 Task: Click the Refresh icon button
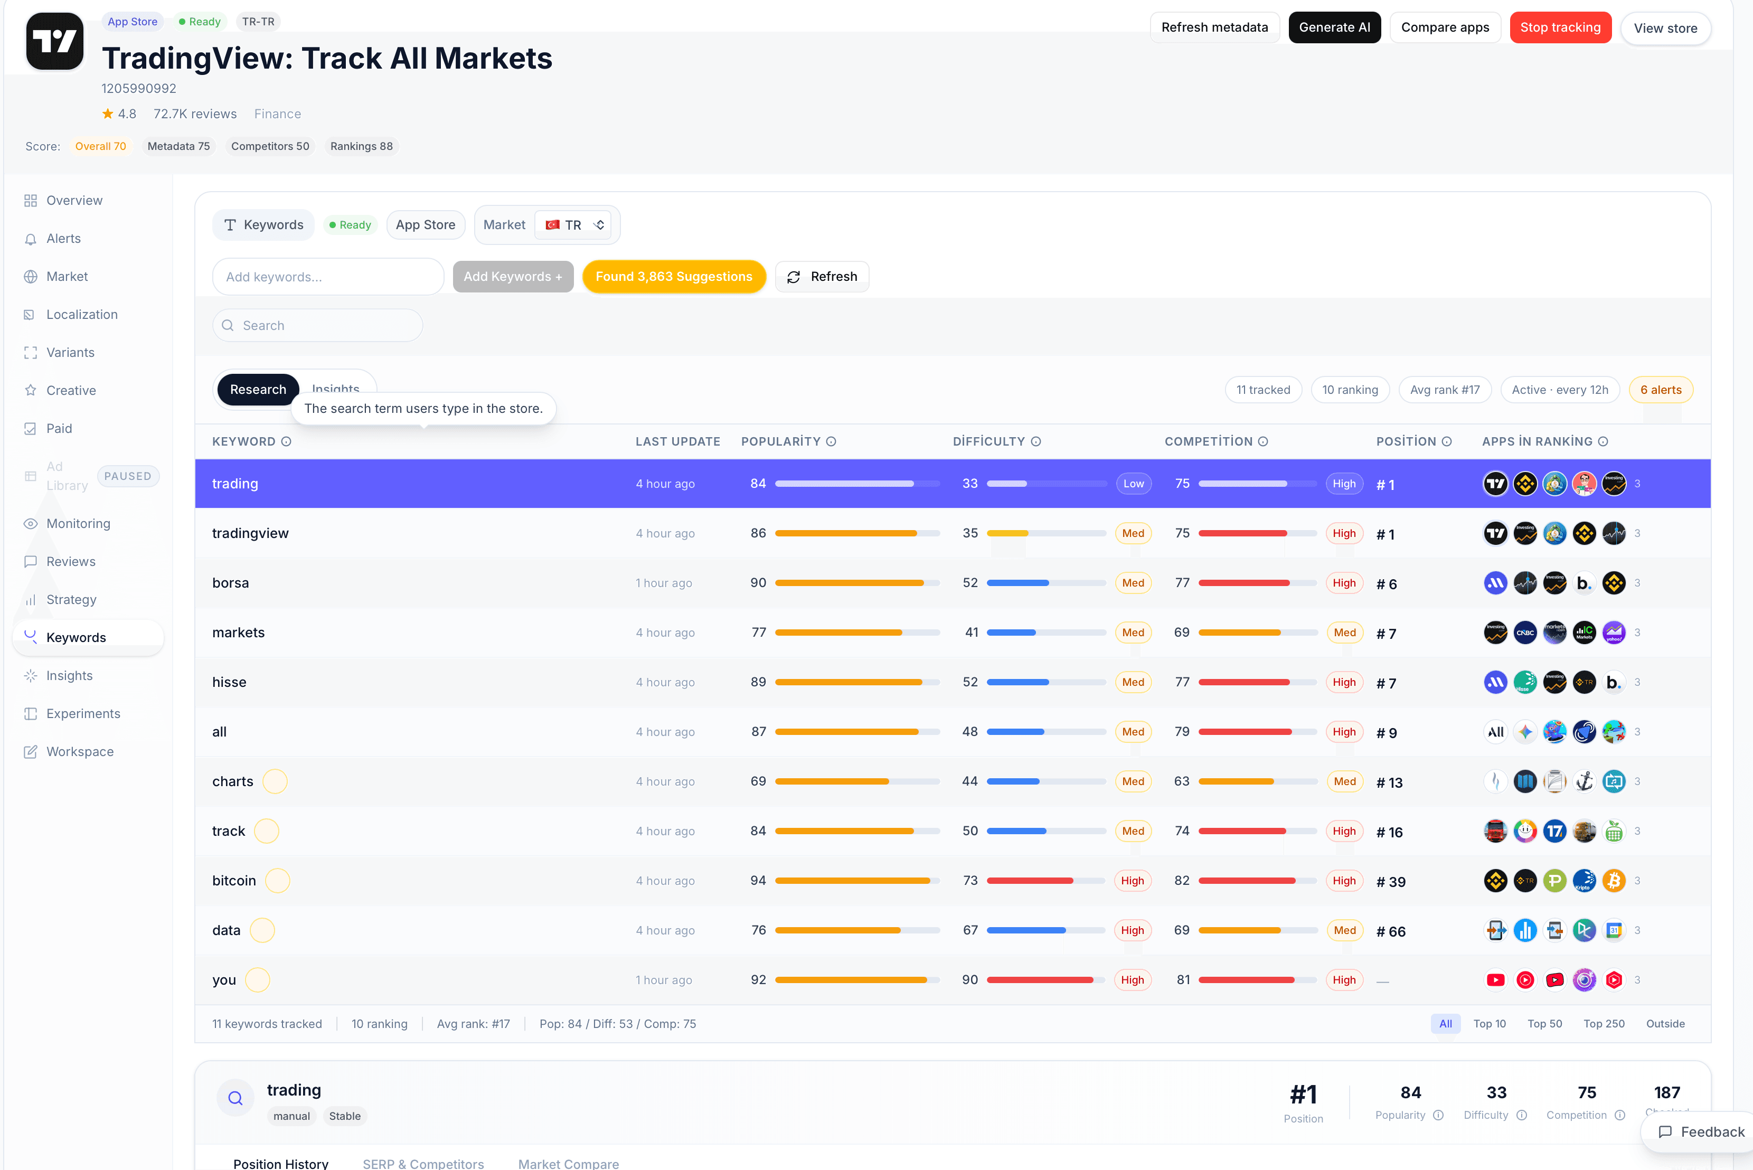pos(822,277)
